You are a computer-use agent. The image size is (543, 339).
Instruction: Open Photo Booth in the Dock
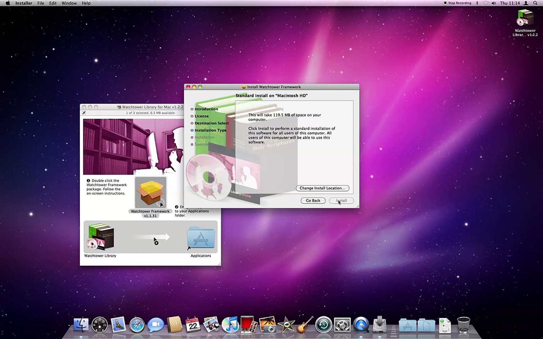249,325
